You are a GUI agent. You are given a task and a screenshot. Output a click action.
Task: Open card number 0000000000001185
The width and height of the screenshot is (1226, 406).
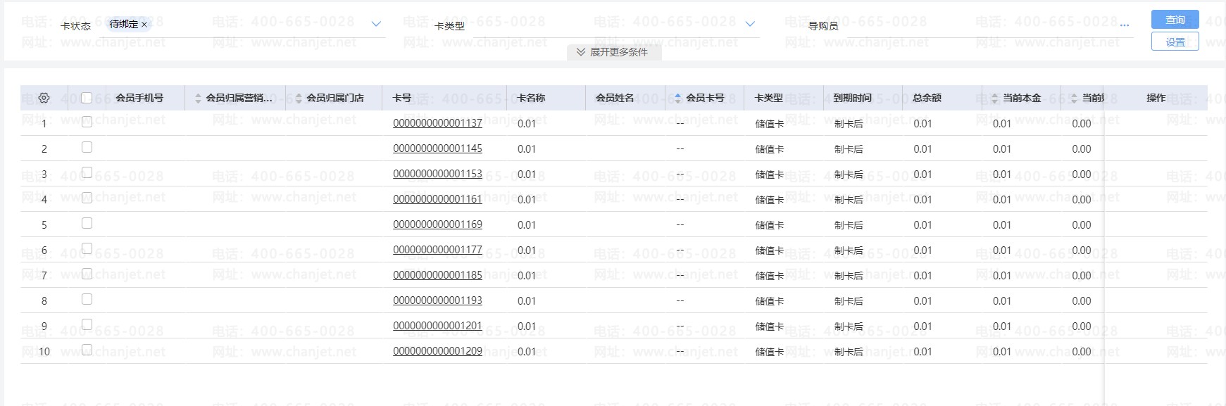pyautogui.click(x=437, y=275)
